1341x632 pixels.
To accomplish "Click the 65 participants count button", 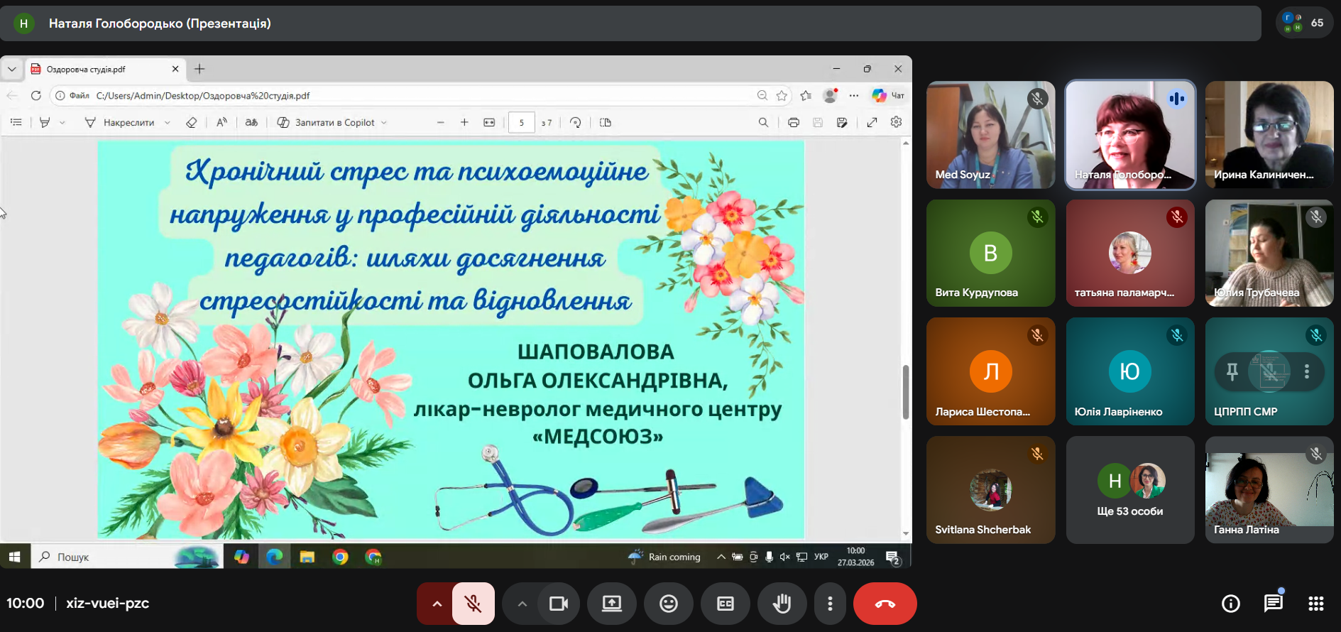I will click(1304, 23).
